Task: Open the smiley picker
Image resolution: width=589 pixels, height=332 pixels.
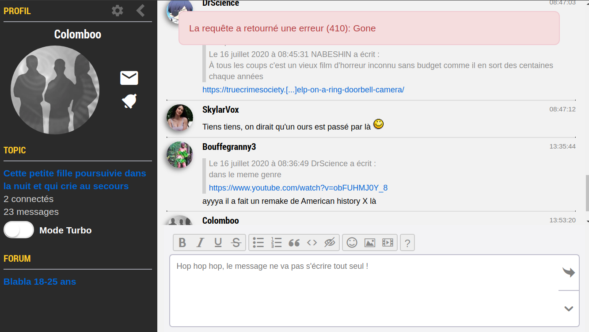Action: (352, 243)
